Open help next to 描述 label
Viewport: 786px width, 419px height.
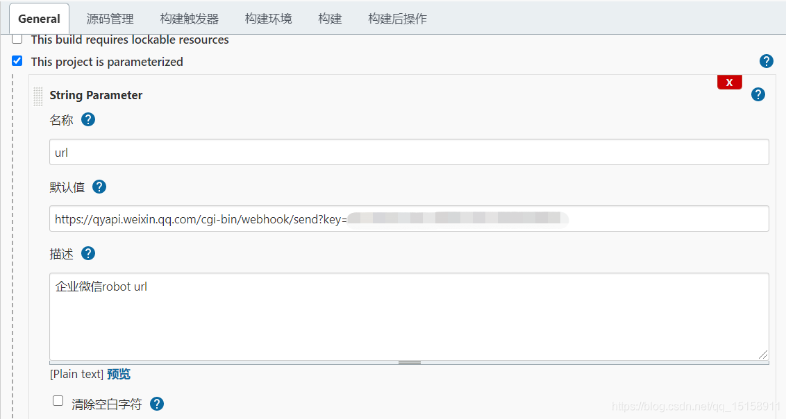pos(88,253)
